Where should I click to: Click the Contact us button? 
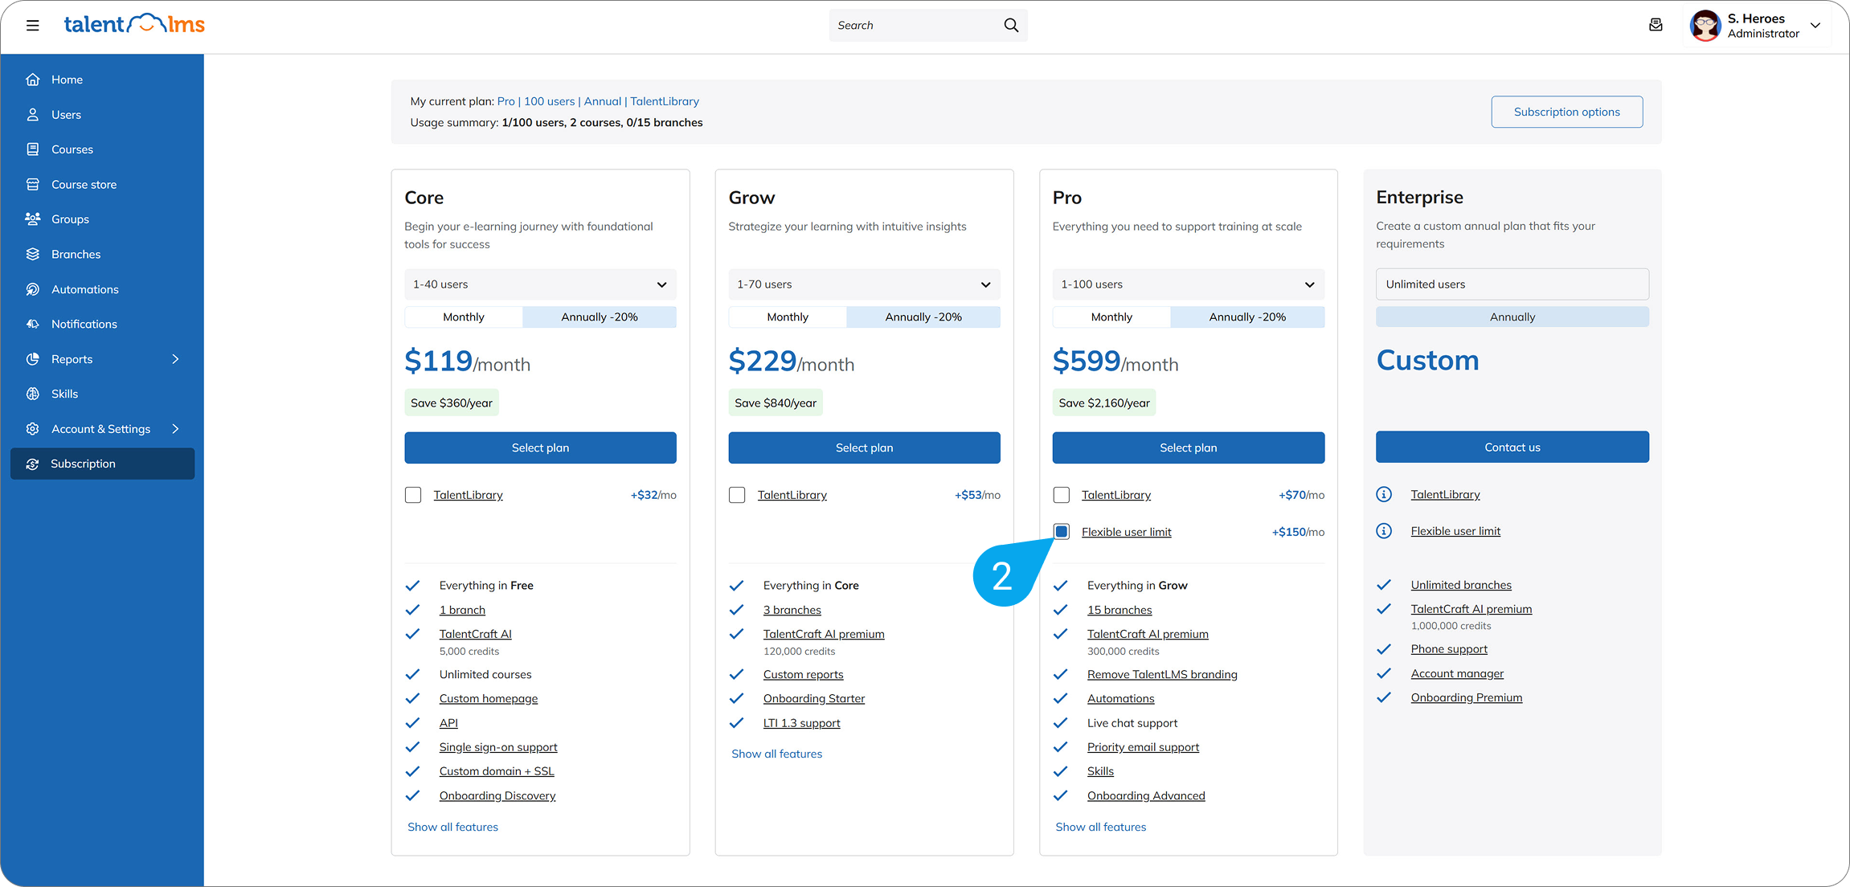pos(1512,447)
